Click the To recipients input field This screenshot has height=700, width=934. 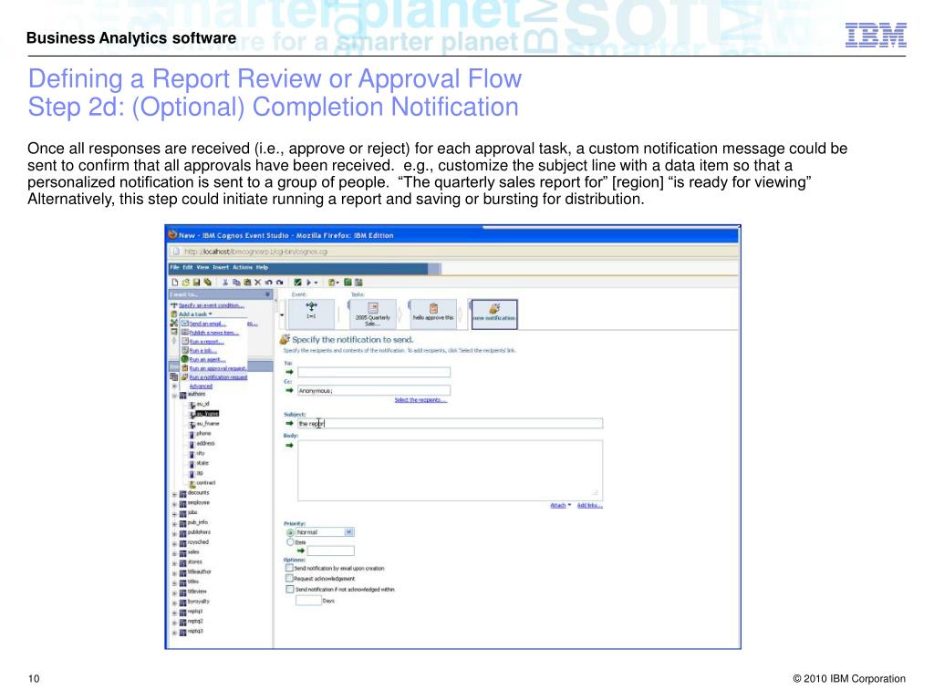tap(374, 372)
